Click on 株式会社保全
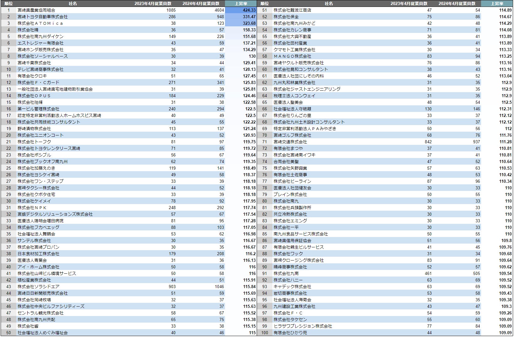The image size is (514, 337). [286, 17]
